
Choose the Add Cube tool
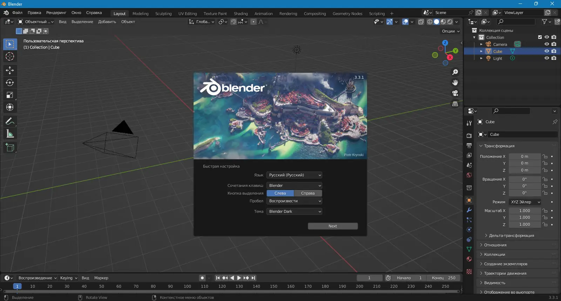(10, 147)
